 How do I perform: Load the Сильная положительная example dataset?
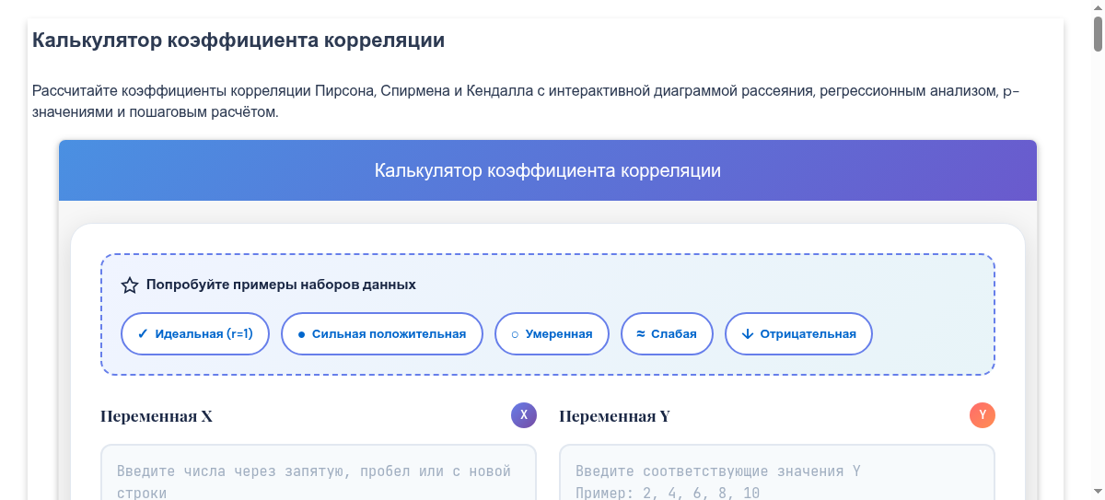click(381, 333)
